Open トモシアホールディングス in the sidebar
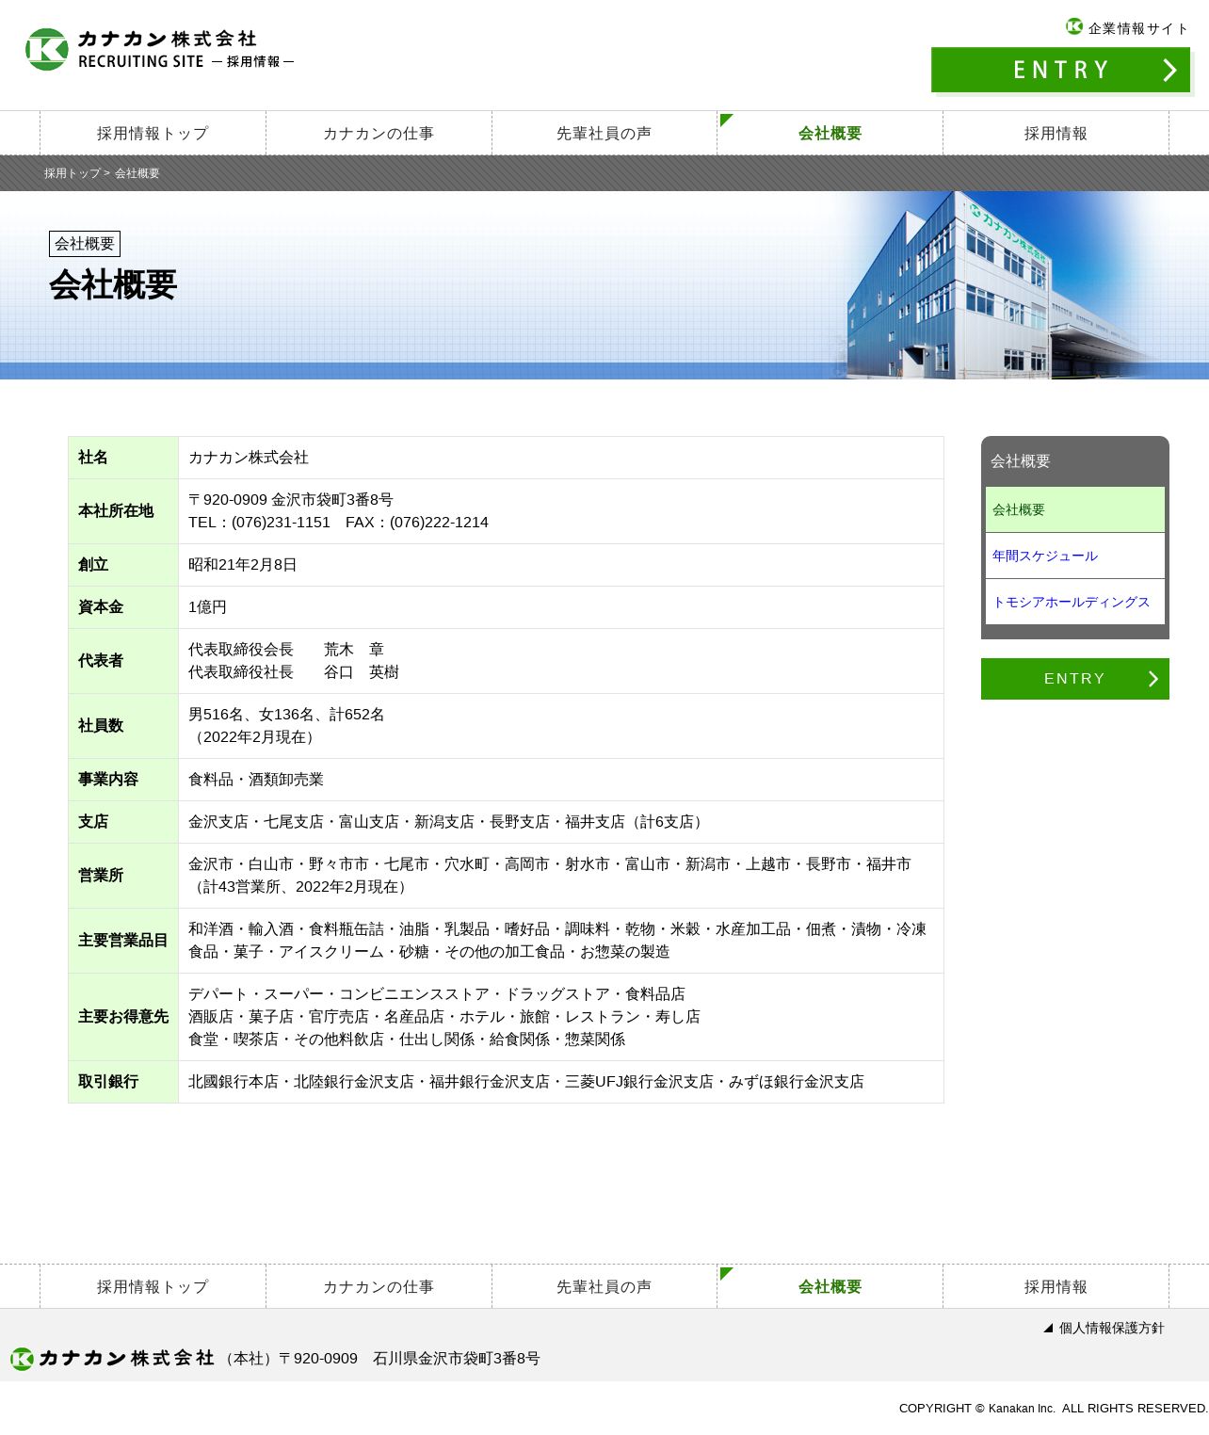Viewport: 1209px width, 1435px height. pyautogui.click(x=1075, y=602)
